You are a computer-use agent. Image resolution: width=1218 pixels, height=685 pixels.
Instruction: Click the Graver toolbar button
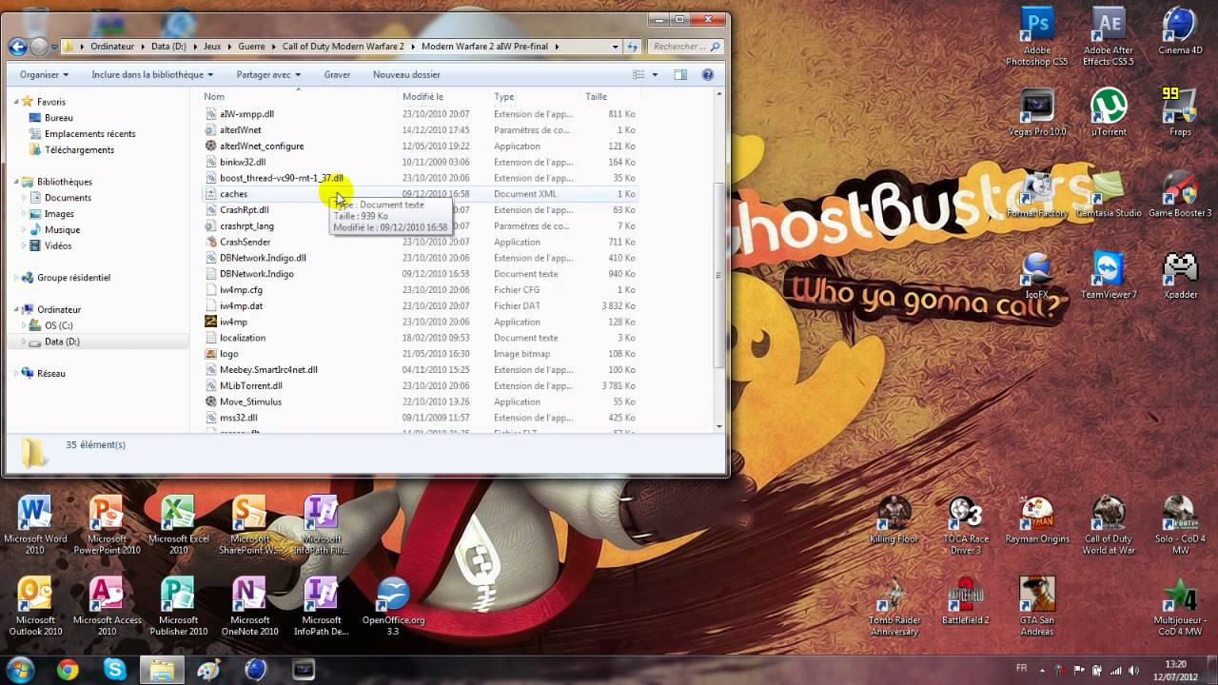pyautogui.click(x=337, y=74)
